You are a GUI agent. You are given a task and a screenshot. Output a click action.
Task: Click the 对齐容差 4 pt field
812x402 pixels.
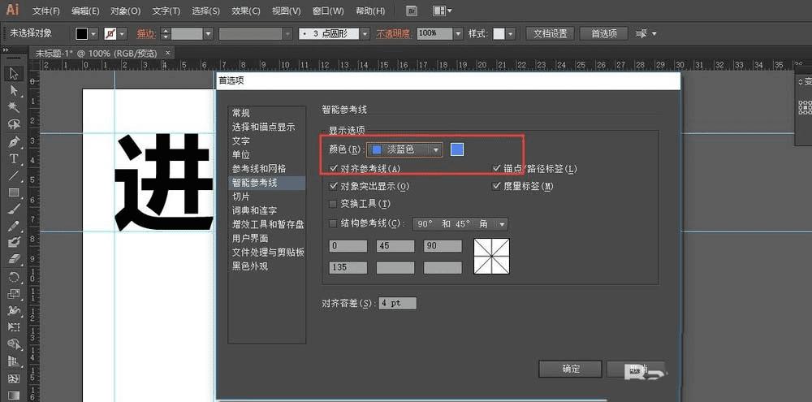(x=397, y=304)
